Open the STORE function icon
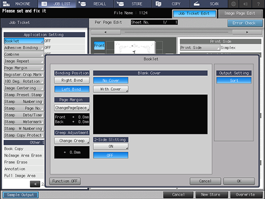Image resolution: width=265 pixels, height=199 pixels. pos(120,4)
